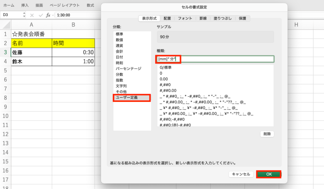This screenshot has width=324, height=189.
Task: Select the ユーザー定義 category
Action: coord(132,98)
